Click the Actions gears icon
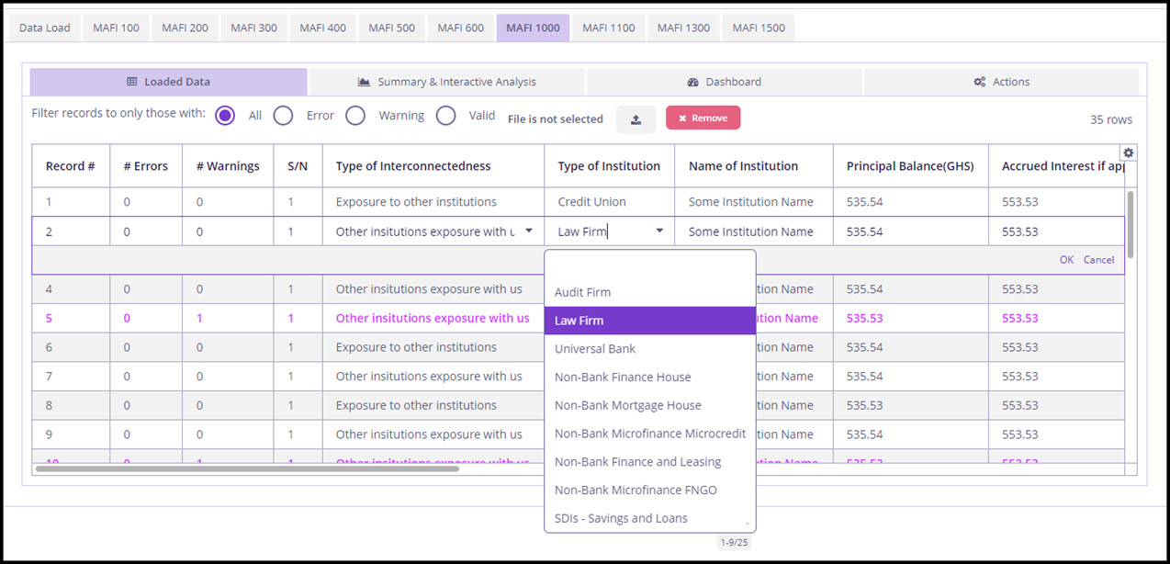 tap(979, 82)
